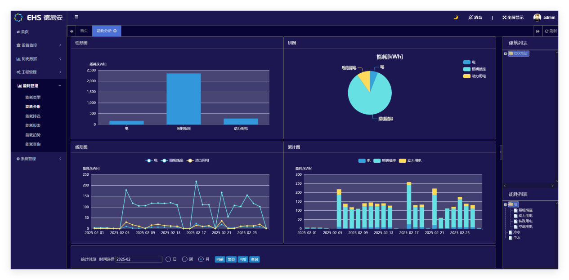Click the 查询 button

255,260
